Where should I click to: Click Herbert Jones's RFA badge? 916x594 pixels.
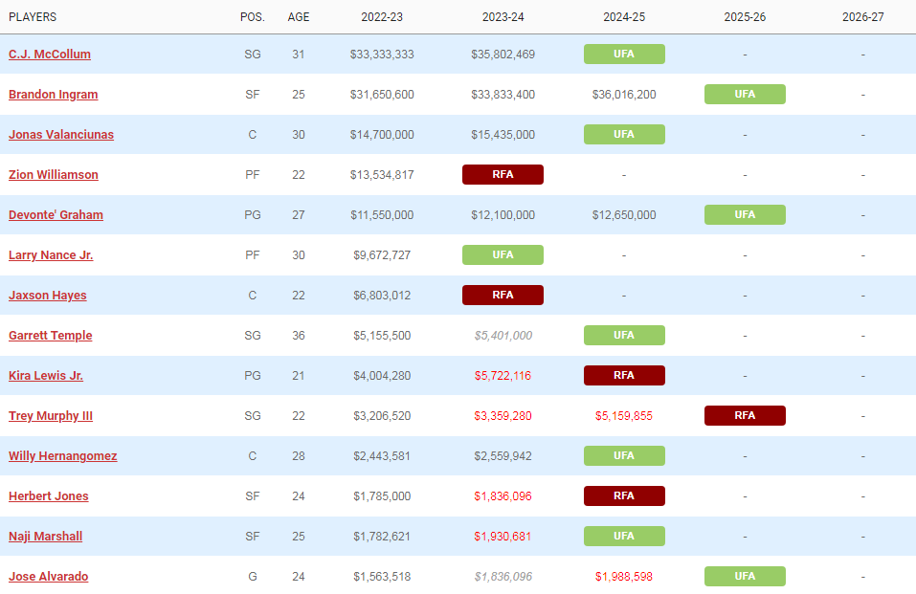tap(624, 496)
